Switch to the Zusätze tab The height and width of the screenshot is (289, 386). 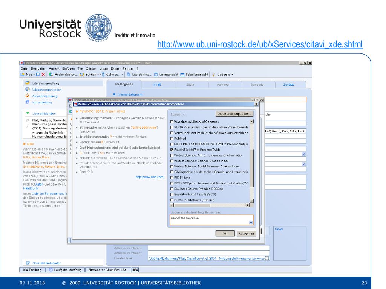[x=288, y=85]
